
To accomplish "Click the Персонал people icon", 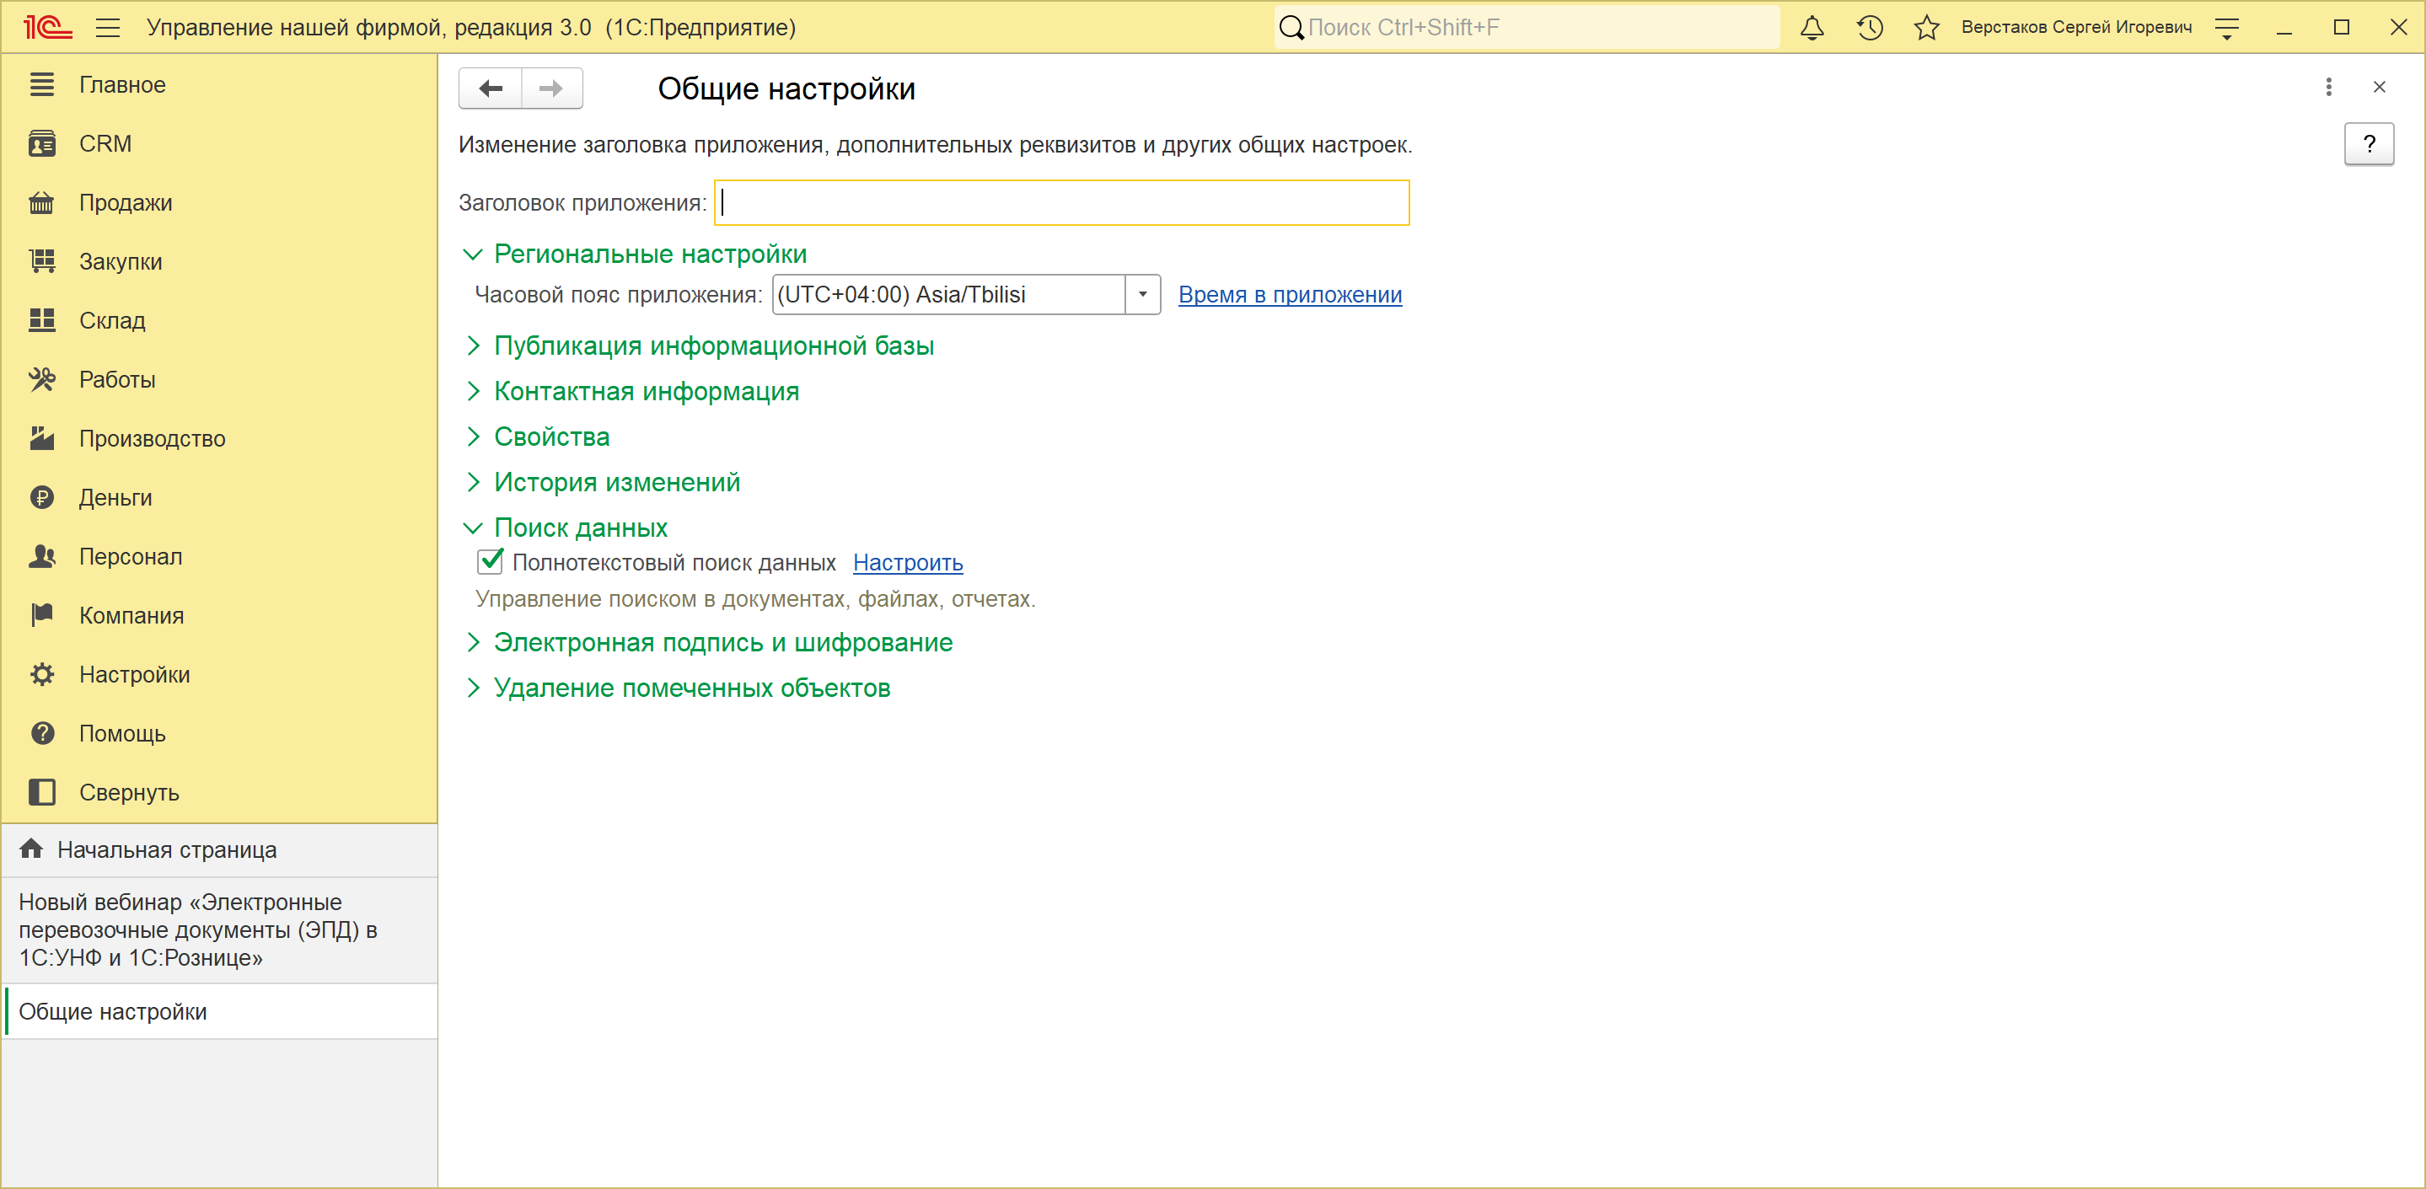I will point(41,556).
